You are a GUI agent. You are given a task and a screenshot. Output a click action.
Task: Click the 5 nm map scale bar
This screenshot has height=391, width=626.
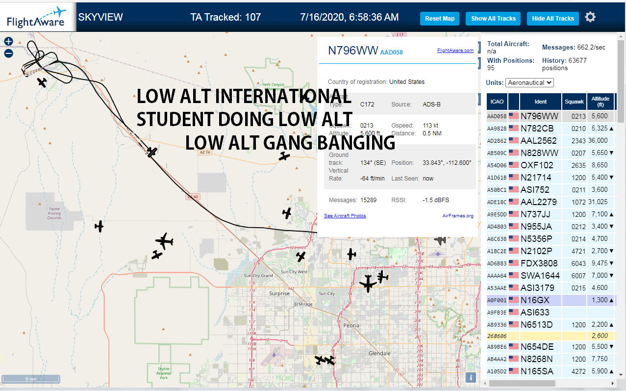pyautogui.click(x=31, y=379)
